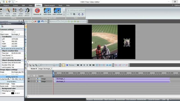Screen dimensions: 180x101
Task: Switch to Image: blurimage_3 timeline tab
Action: pos(45,69)
